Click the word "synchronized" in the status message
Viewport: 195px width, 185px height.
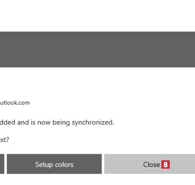click(x=93, y=123)
